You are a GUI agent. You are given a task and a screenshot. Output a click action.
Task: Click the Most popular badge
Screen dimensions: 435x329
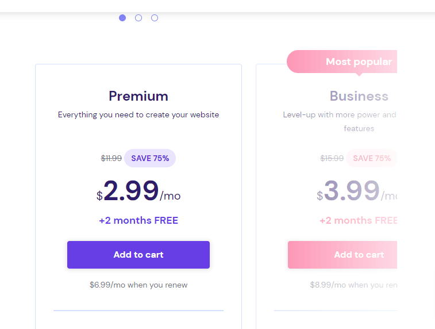342,62
